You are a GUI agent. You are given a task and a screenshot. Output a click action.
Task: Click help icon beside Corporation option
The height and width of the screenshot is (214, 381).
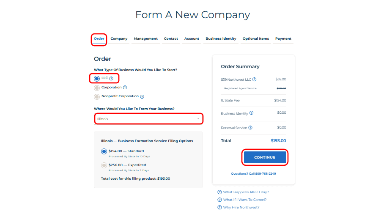(x=125, y=88)
